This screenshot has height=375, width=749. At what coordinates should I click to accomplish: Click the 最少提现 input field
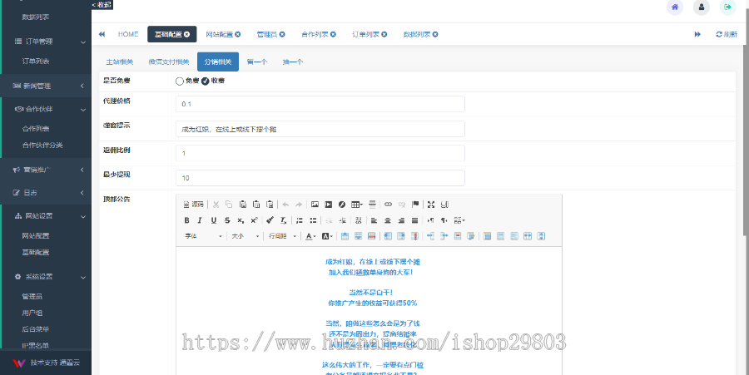coord(320,178)
